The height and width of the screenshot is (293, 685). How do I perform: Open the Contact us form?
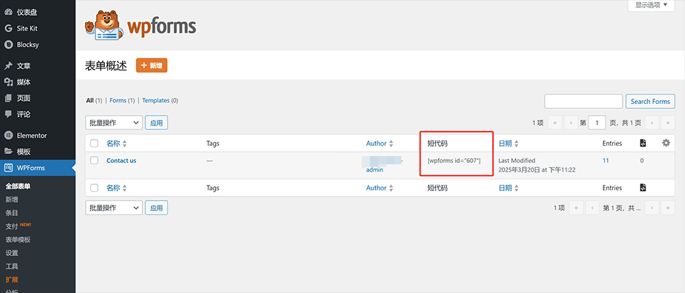(x=121, y=160)
